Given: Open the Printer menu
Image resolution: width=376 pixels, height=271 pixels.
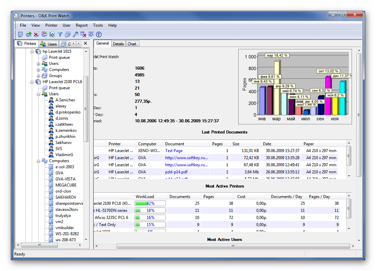Looking at the screenshot, I should click(x=51, y=25).
